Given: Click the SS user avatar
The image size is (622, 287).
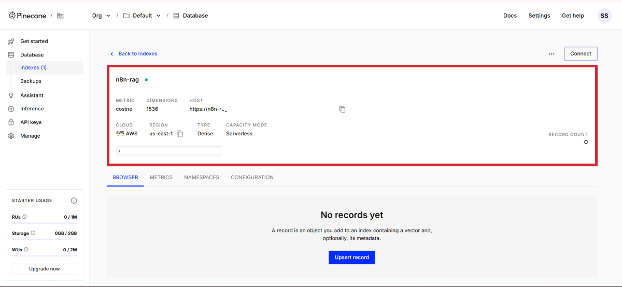Looking at the screenshot, I should click(604, 16).
